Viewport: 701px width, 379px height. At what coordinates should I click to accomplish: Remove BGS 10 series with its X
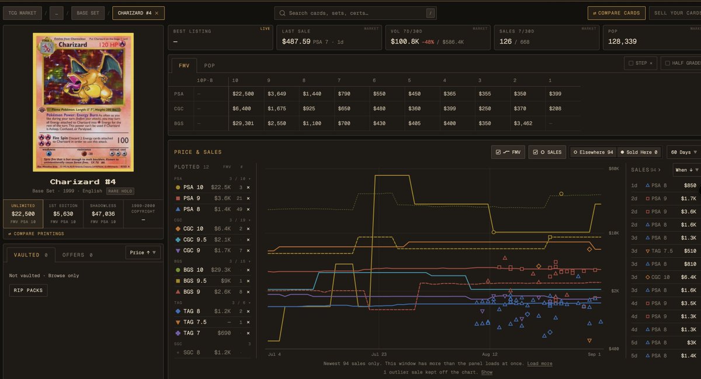(248, 270)
